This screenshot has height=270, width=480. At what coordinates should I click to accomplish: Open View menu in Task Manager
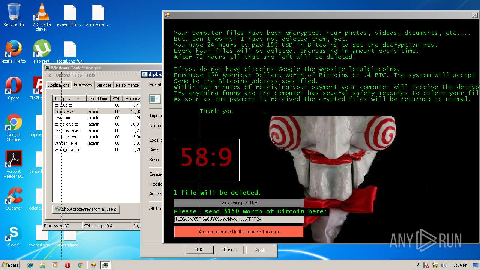pos(78,75)
